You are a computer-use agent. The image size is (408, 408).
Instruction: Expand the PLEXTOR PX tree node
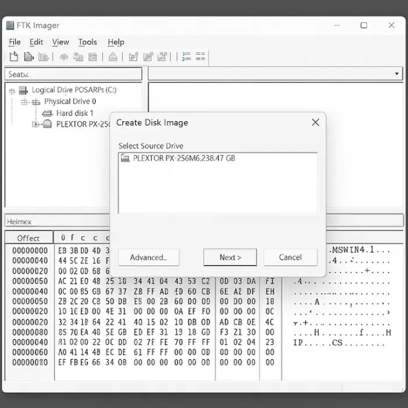(x=36, y=124)
